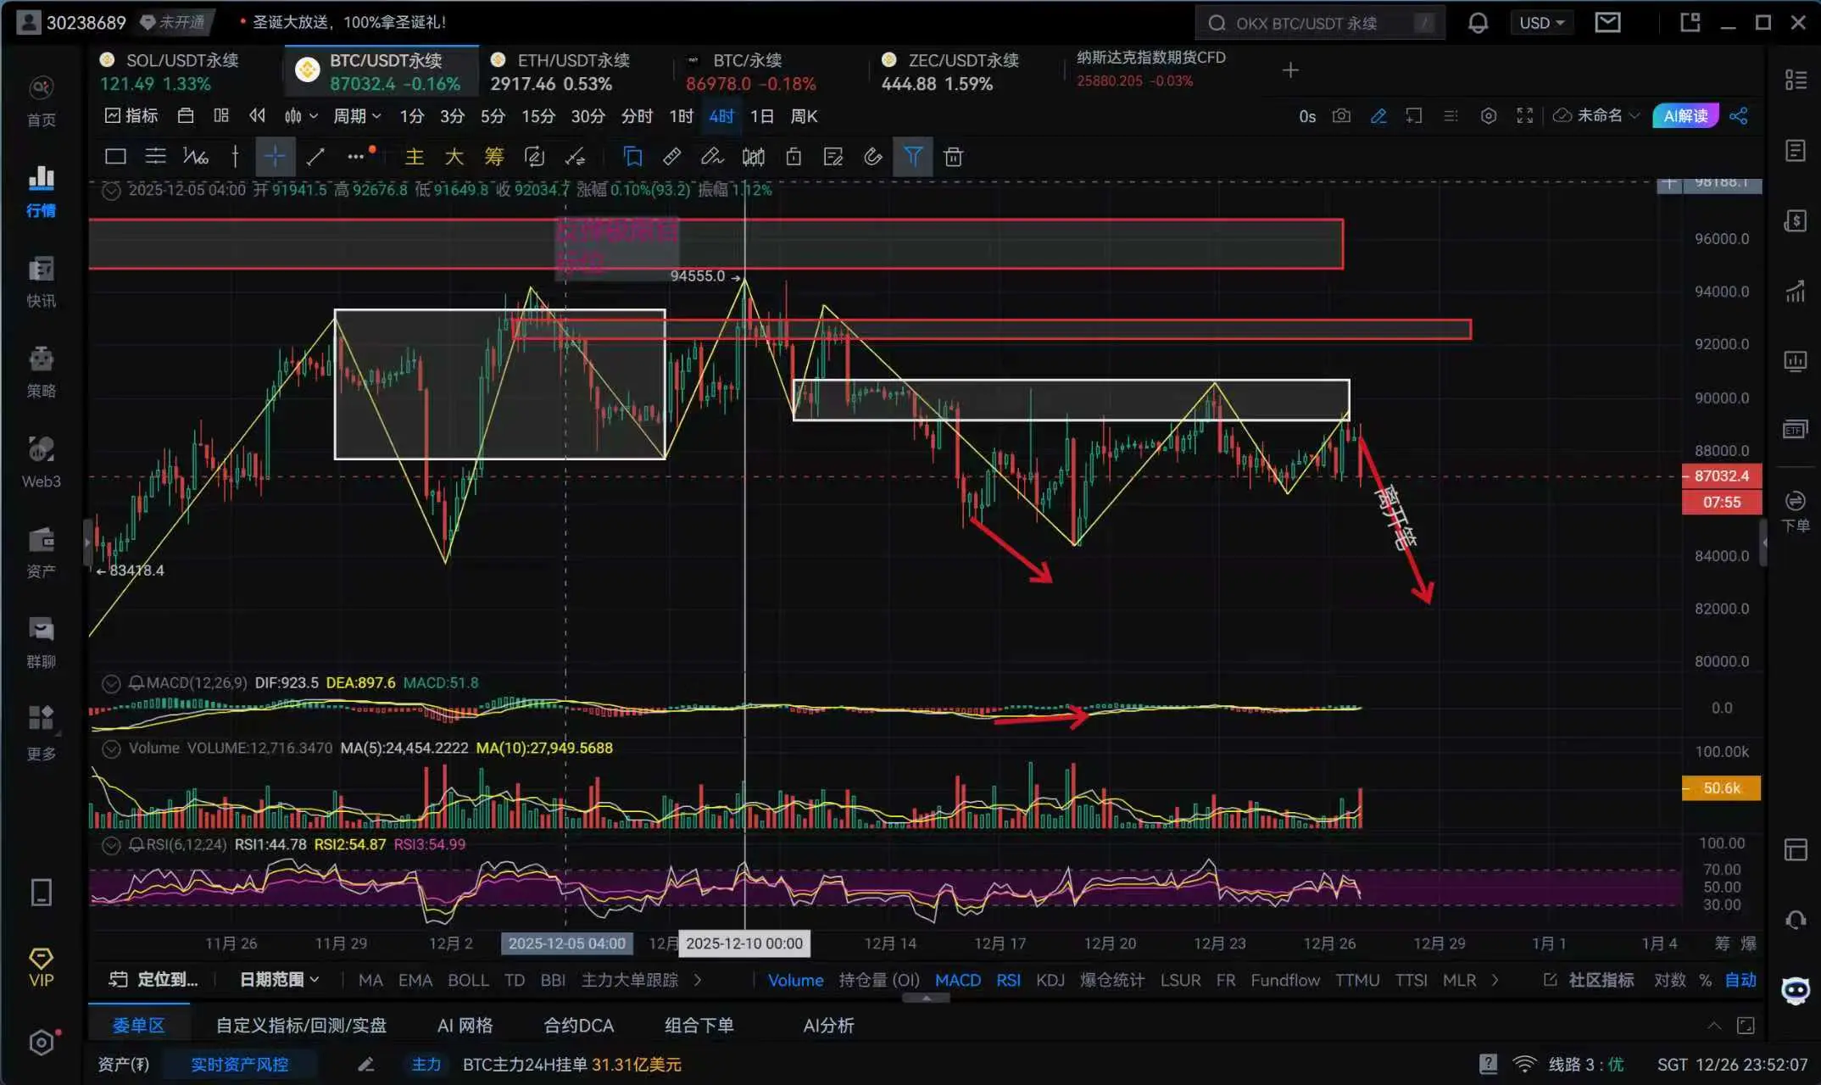Take chart screenshot with camera icon
The height and width of the screenshot is (1085, 1821).
[x=1341, y=116]
